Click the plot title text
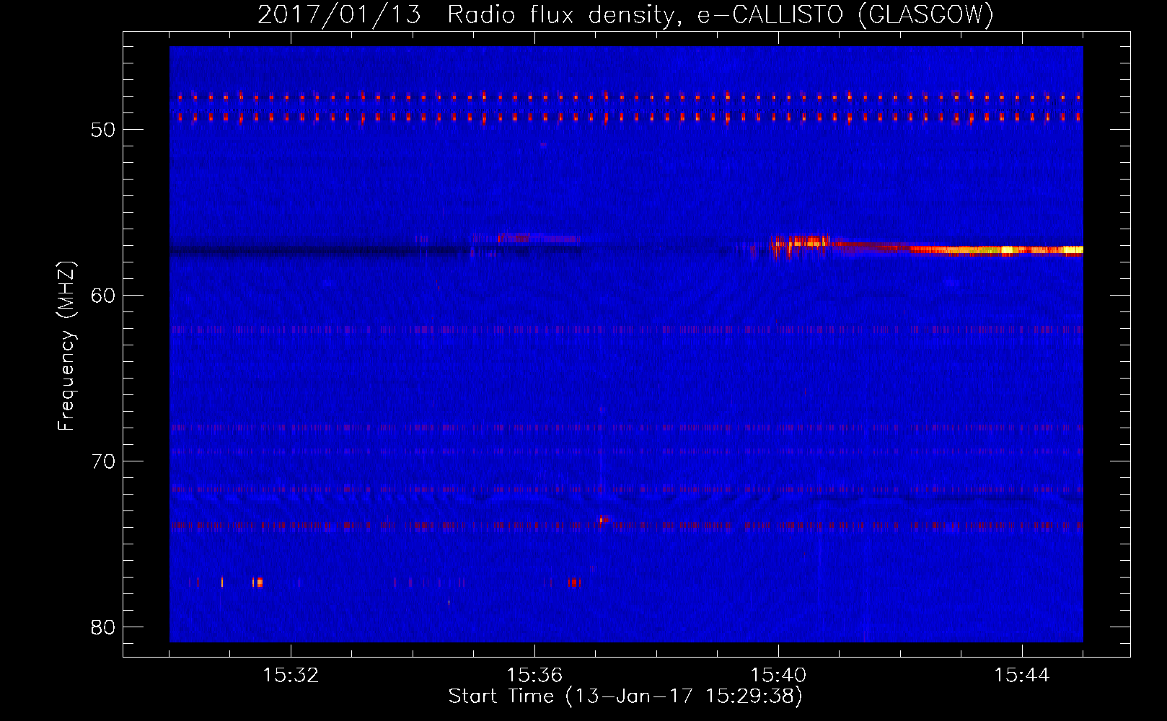The width and height of the screenshot is (1167, 721). [x=625, y=14]
